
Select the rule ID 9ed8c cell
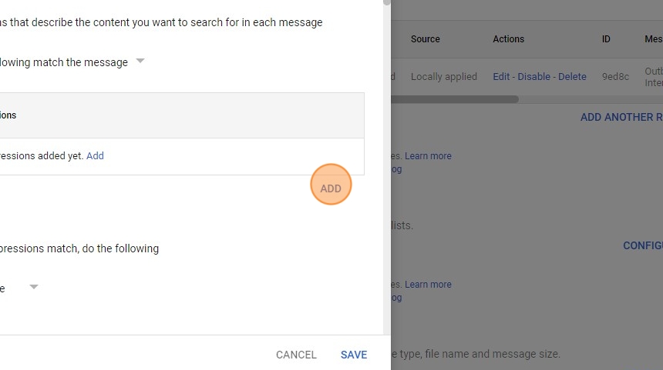click(614, 77)
